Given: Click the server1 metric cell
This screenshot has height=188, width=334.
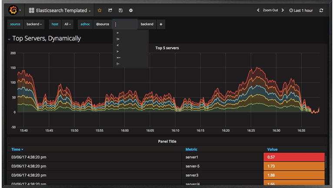Looking at the screenshot, I should click(223, 157).
